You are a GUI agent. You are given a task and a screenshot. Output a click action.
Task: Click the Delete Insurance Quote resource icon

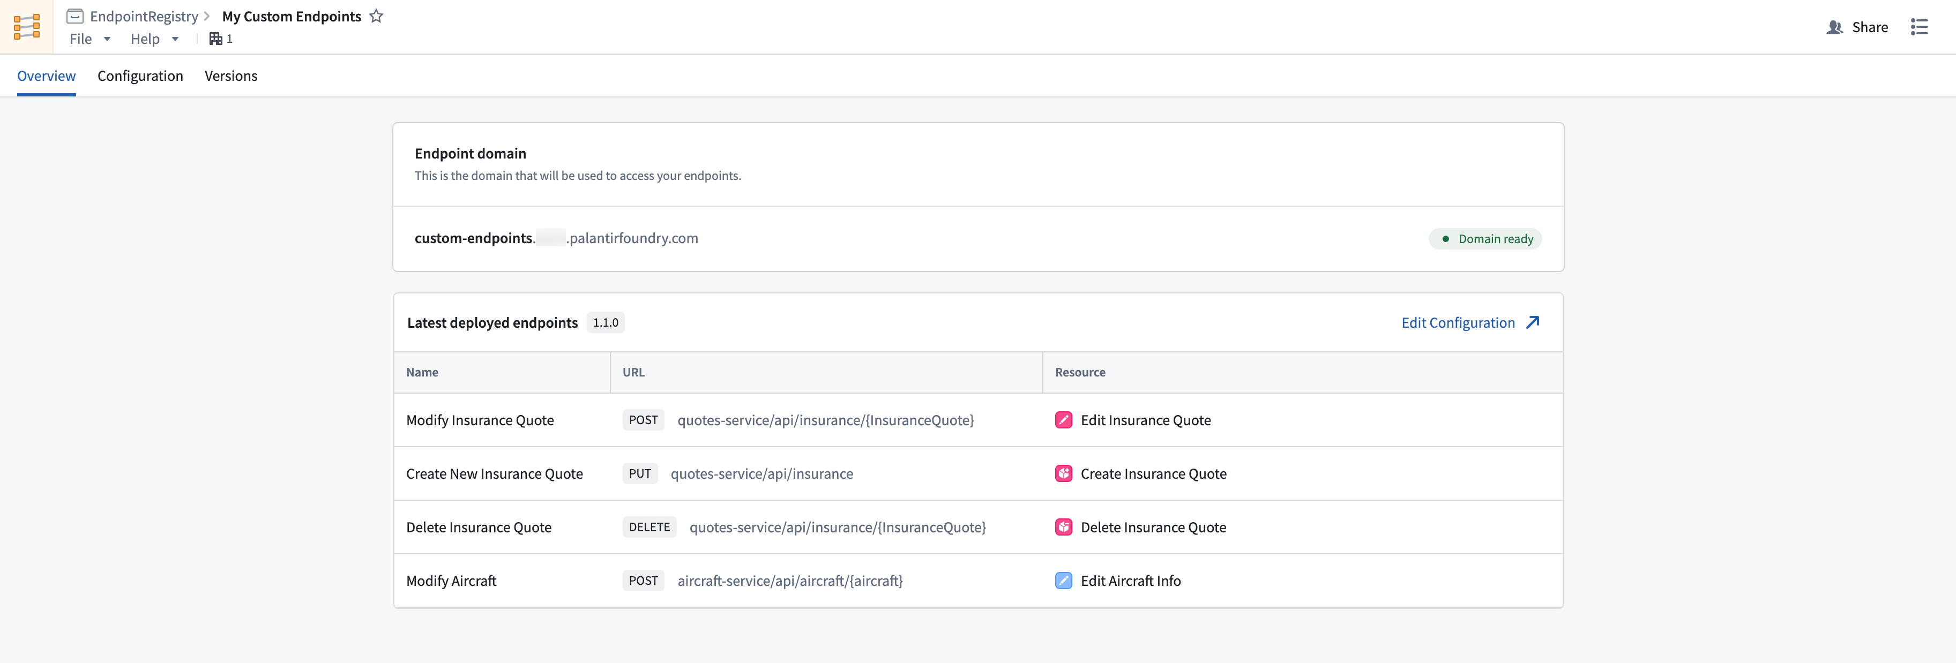(1063, 526)
